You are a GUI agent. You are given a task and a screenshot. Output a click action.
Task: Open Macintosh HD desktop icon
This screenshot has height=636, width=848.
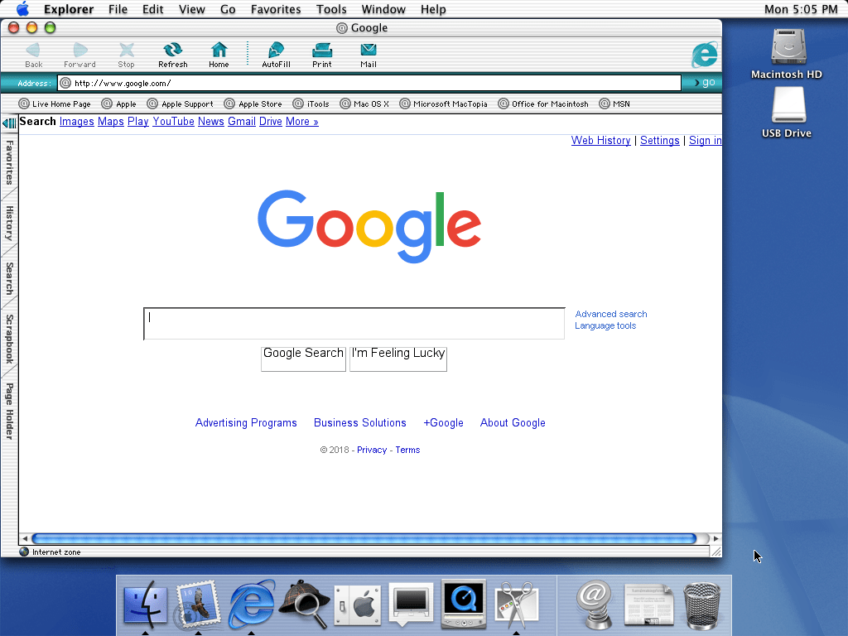click(x=787, y=54)
